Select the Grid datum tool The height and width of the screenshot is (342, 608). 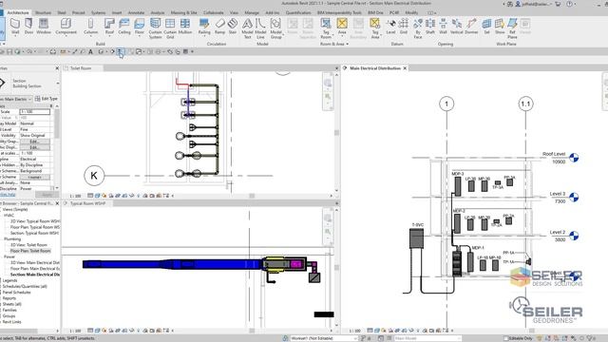point(404,27)
